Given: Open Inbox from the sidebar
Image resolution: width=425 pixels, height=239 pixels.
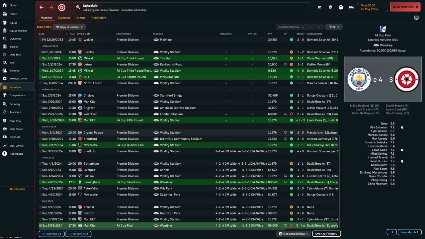Looking at the screenshot, I should (18, 14).
